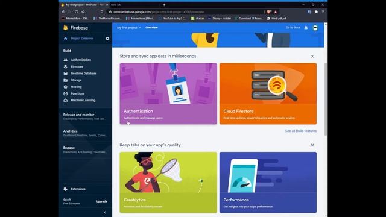Open the user account avatar

pos(315,28)
